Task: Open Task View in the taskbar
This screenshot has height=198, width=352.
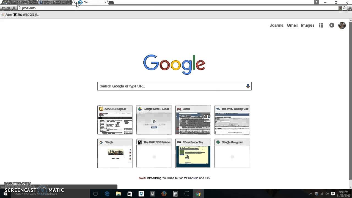Action: pyautogui.click(x=95, y=194)
